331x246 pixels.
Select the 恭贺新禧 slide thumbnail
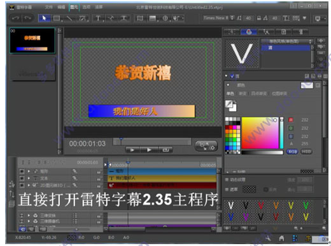[32, 40]
